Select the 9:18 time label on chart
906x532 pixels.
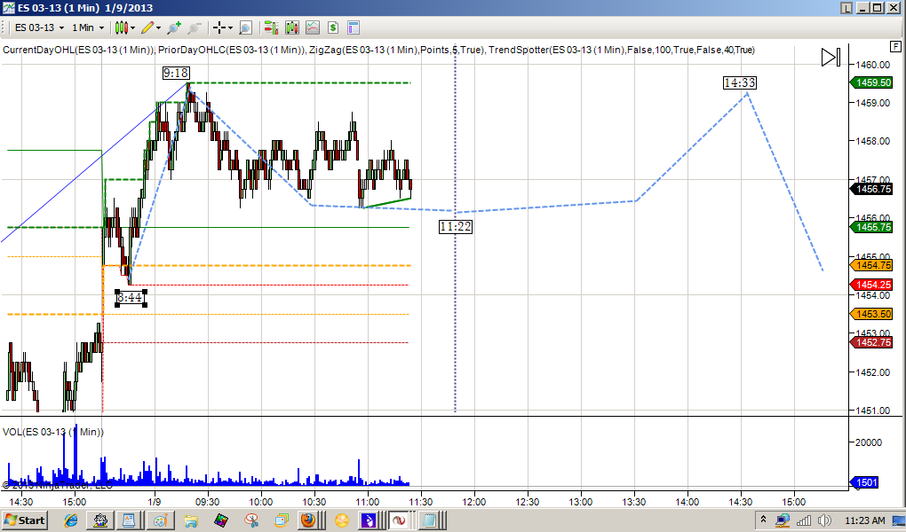176,73
